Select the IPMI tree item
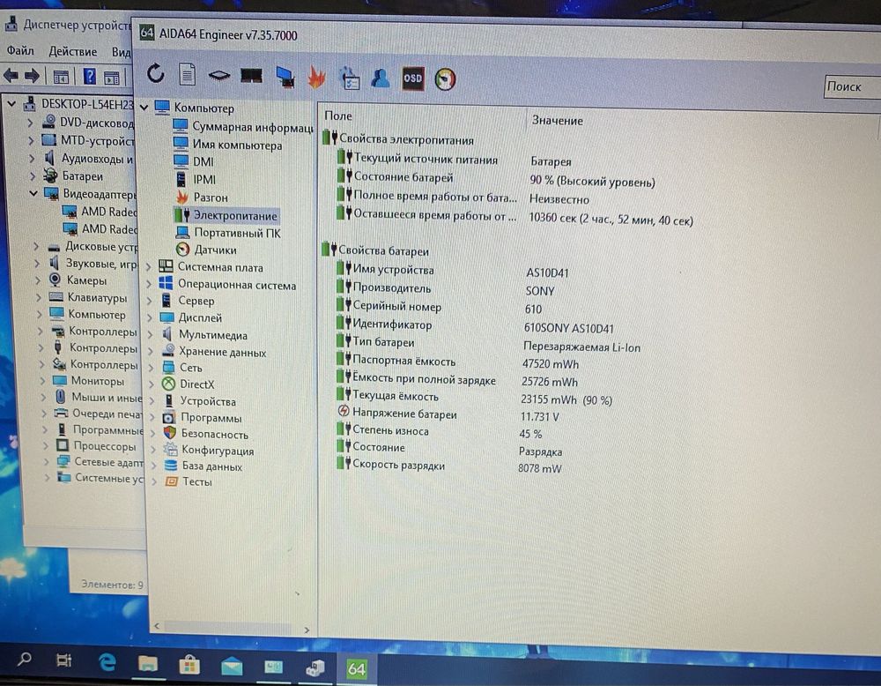This screenshot has width=881, height=686. pos(204,179)
